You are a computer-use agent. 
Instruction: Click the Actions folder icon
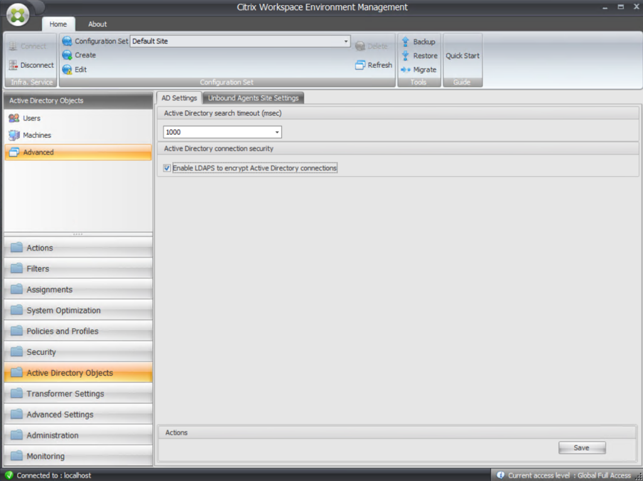pyautogui.click(x=16, y=247)
